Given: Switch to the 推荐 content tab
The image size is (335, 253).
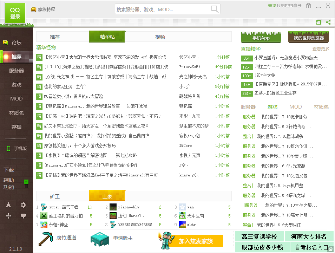Looking at the screenshot, I should point(55,37).
